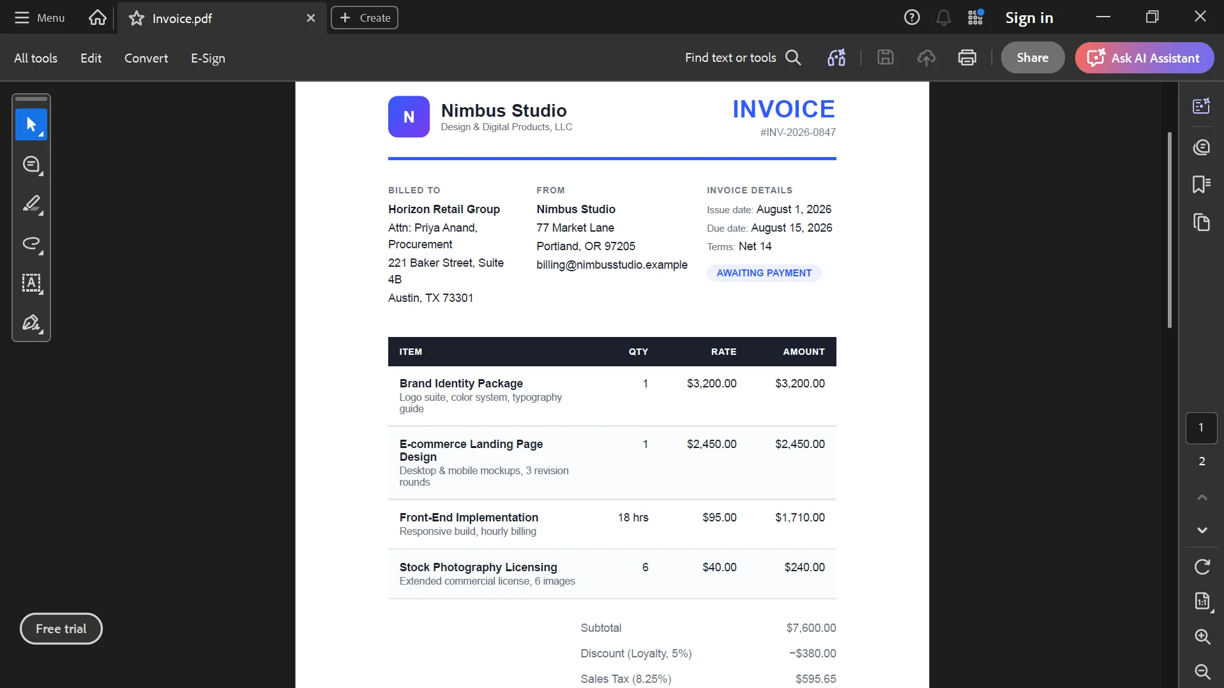The width and height of the screenshot is (1224, 688).
Task: Pick the Highlight pen tool
Action: click(31, 204)
